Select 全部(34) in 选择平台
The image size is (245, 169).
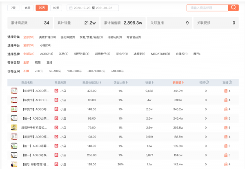tap(29, 45)
